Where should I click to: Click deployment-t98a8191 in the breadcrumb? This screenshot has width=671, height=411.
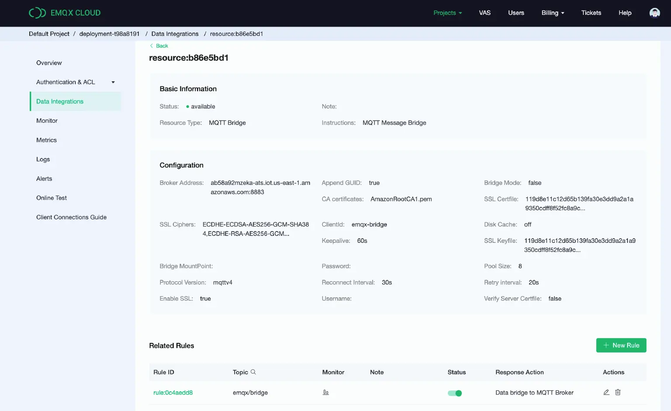tap(109, 34)
